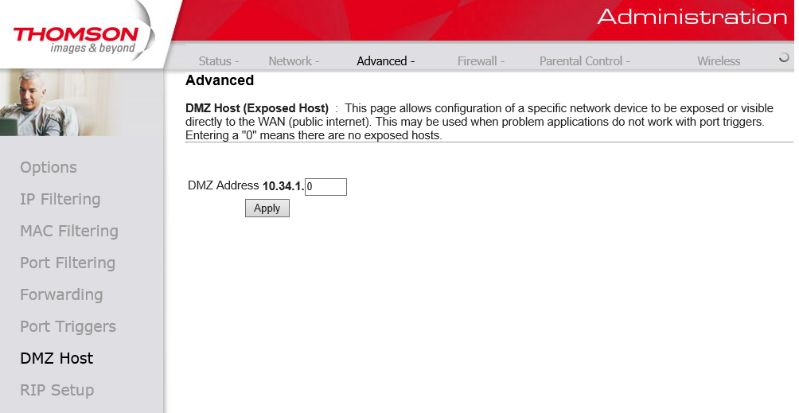
Task: Open the Status menu tab
Action: point(219,61)
